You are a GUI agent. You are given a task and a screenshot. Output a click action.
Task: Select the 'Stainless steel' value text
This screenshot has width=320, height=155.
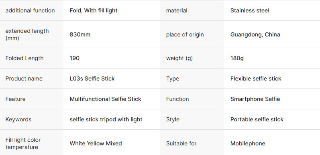(250, 10)
